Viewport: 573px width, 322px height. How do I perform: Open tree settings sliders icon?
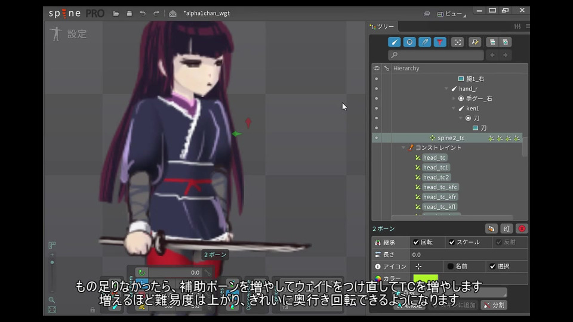point(517,26)
